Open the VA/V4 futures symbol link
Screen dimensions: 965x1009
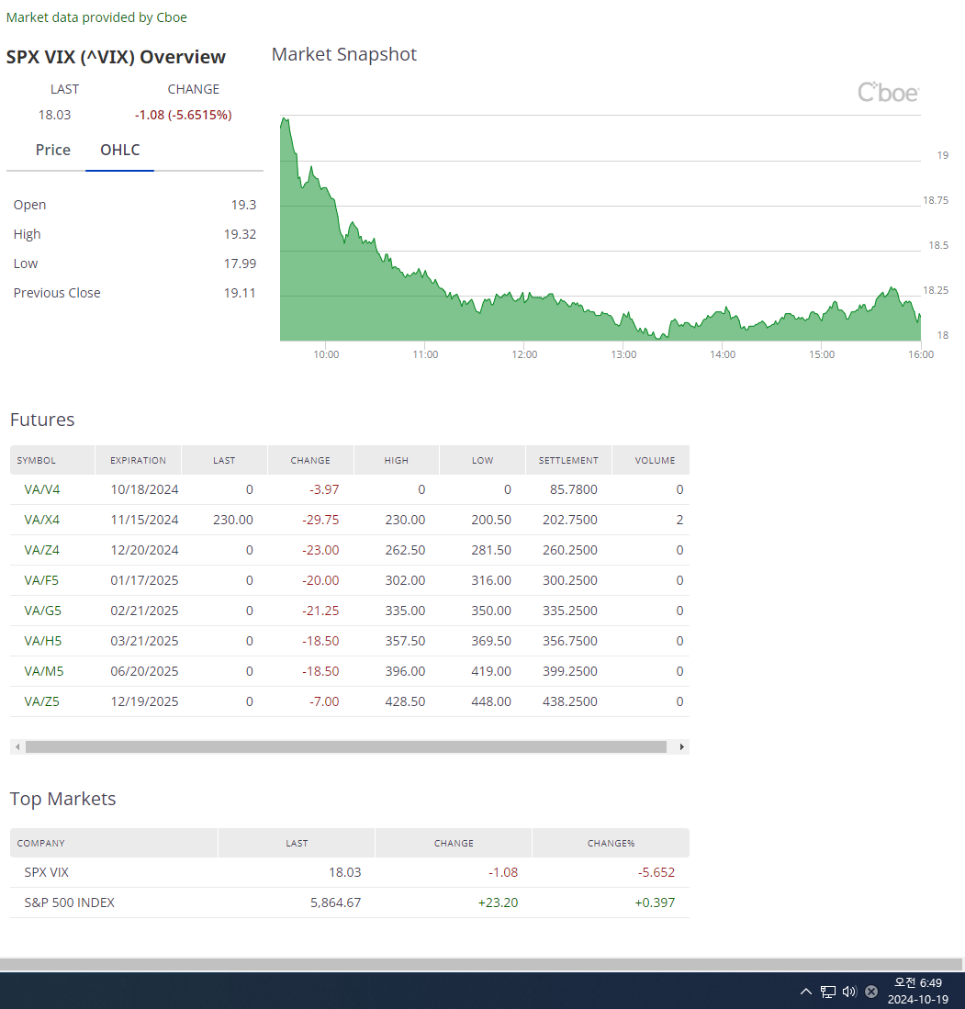[x=42, y=489]
